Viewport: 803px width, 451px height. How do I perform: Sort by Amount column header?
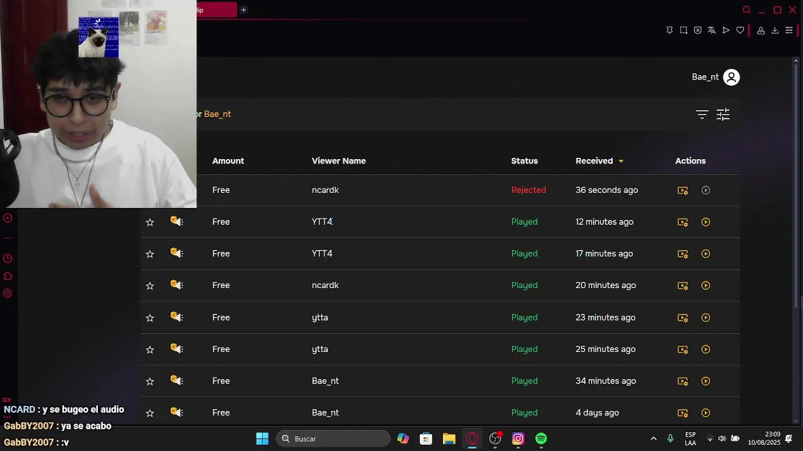228,161
